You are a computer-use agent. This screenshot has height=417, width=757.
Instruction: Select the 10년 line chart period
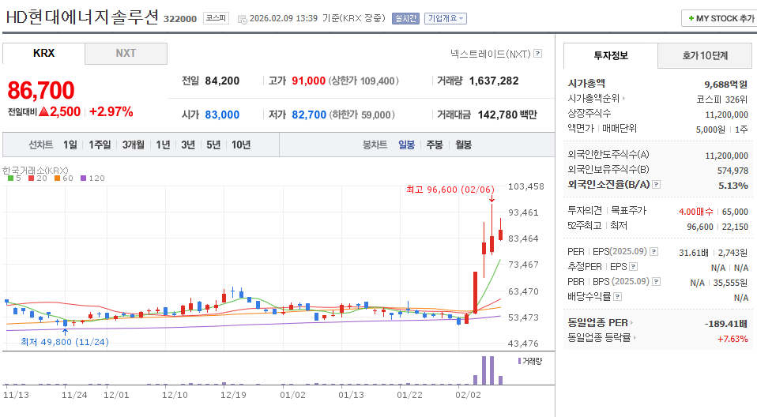pos(241,145)
